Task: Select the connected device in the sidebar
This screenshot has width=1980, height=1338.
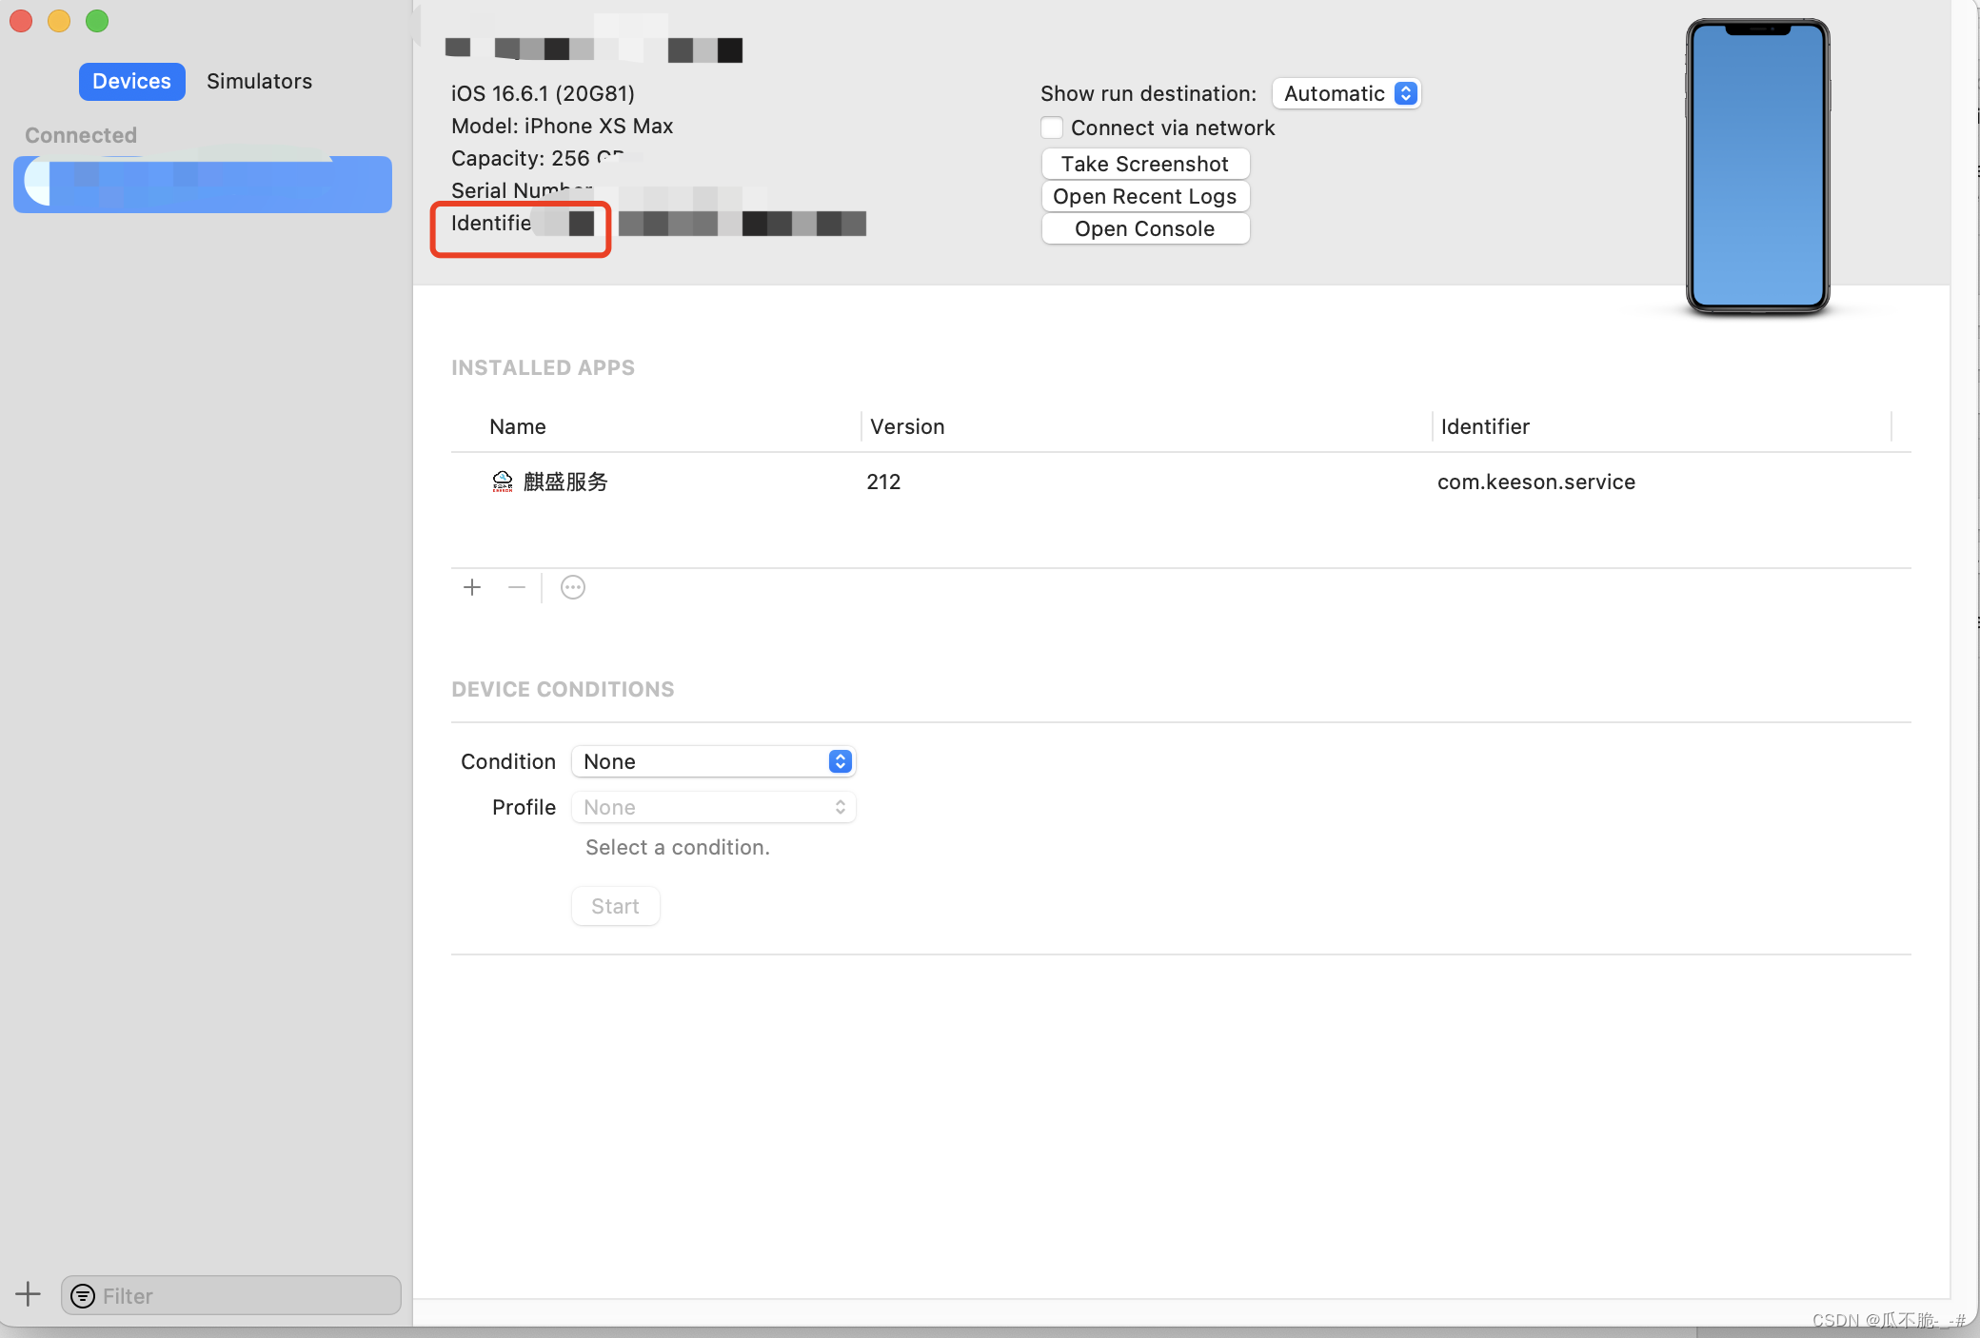Action: (x=202, y=184)
